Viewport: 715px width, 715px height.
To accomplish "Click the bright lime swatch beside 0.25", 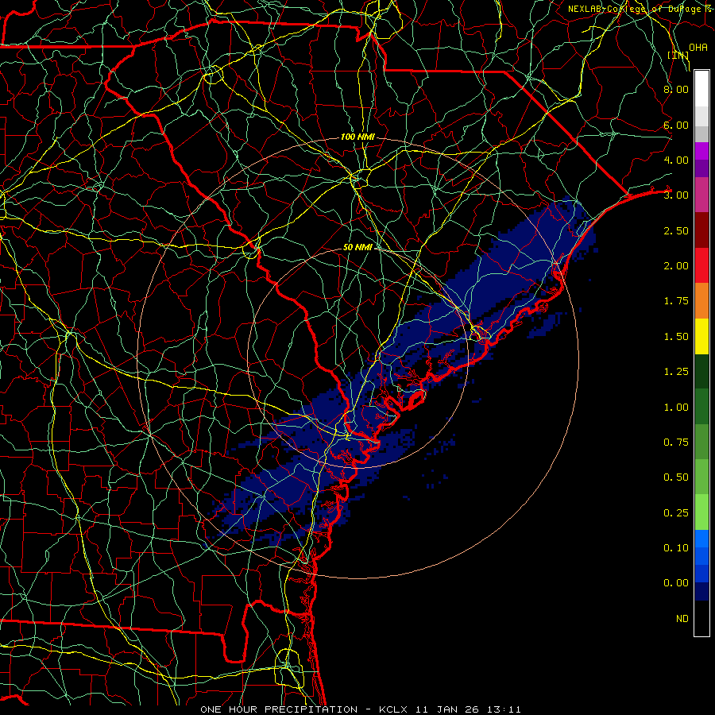I will (x=701, y=512).
